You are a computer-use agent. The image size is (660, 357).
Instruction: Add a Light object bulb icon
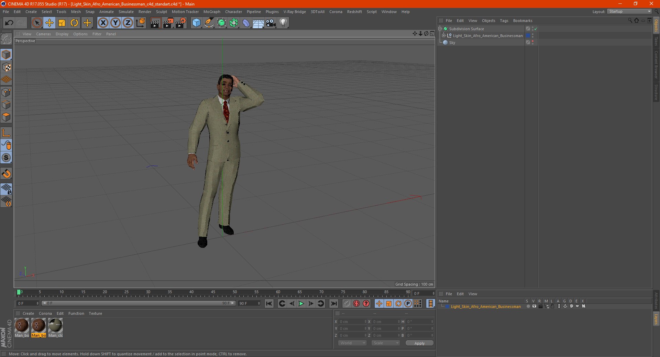pyautogui.click(x=283, y=23)
